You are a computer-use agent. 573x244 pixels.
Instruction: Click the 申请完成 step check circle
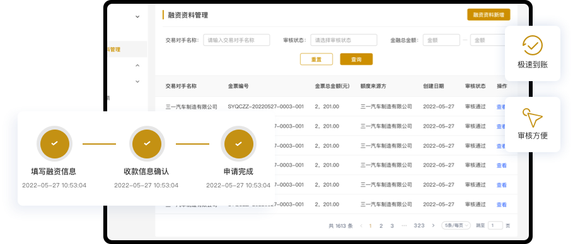(239, 144)
